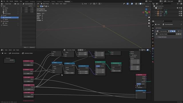Toggle viewport overlays

click(132, 4)
